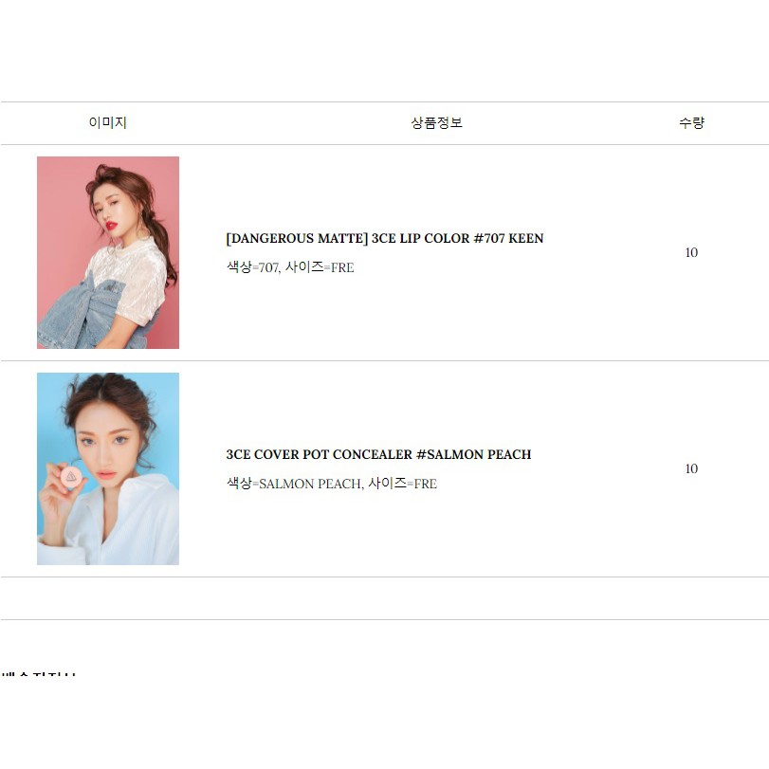Open the cover pot concealer thumbnail

tap(108, 468)
